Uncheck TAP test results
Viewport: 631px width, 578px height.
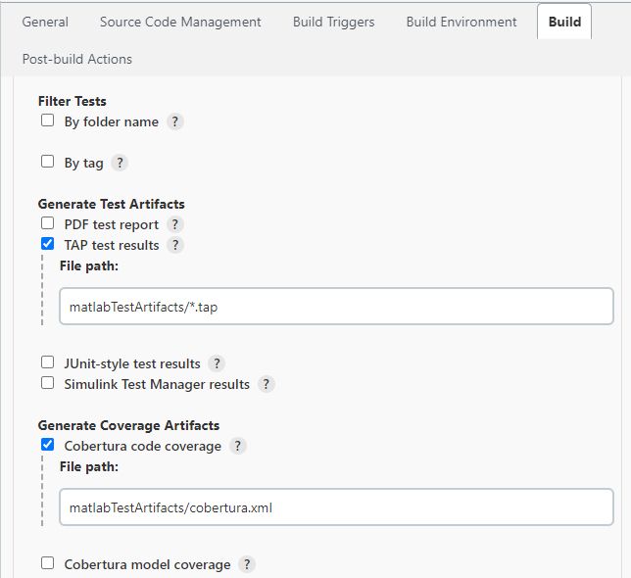[x=47, y=243]
